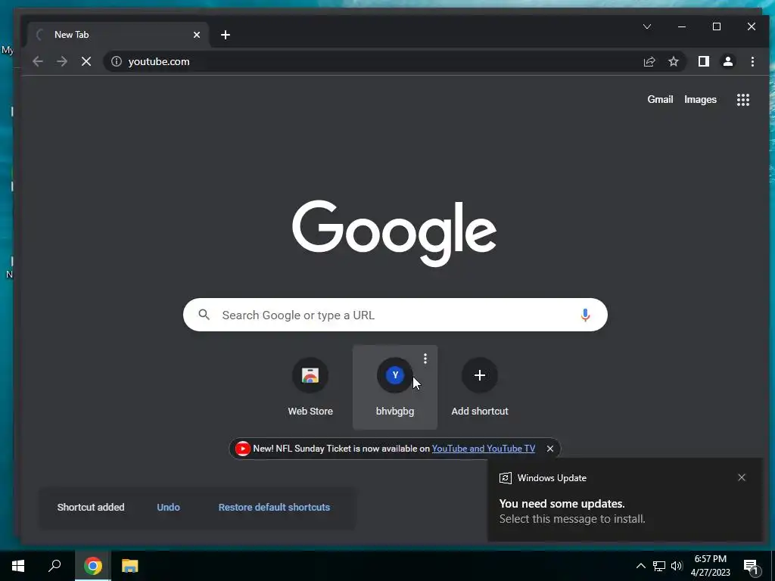Click the address bar URL youtube.com

point(159,62)
